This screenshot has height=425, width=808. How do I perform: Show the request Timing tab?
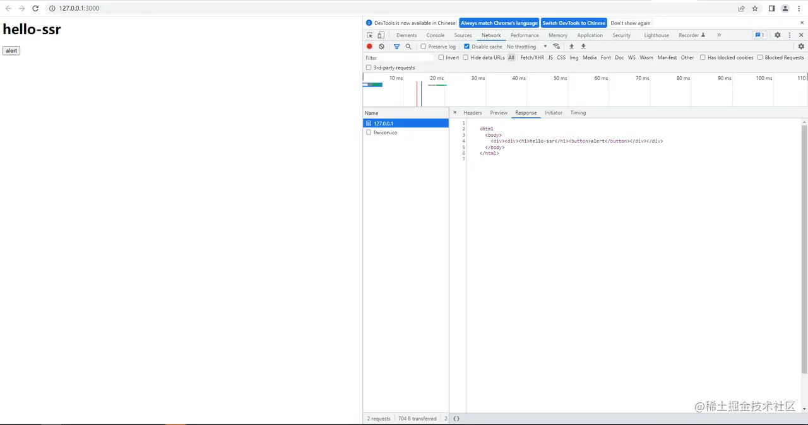click(578, 113)
